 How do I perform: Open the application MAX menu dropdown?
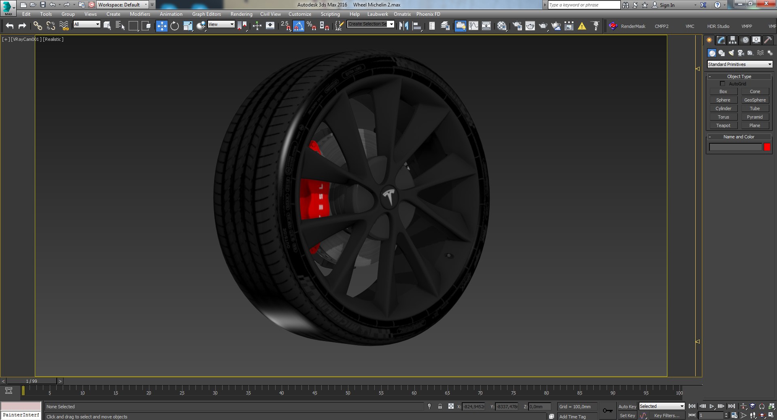coord(8,8)
